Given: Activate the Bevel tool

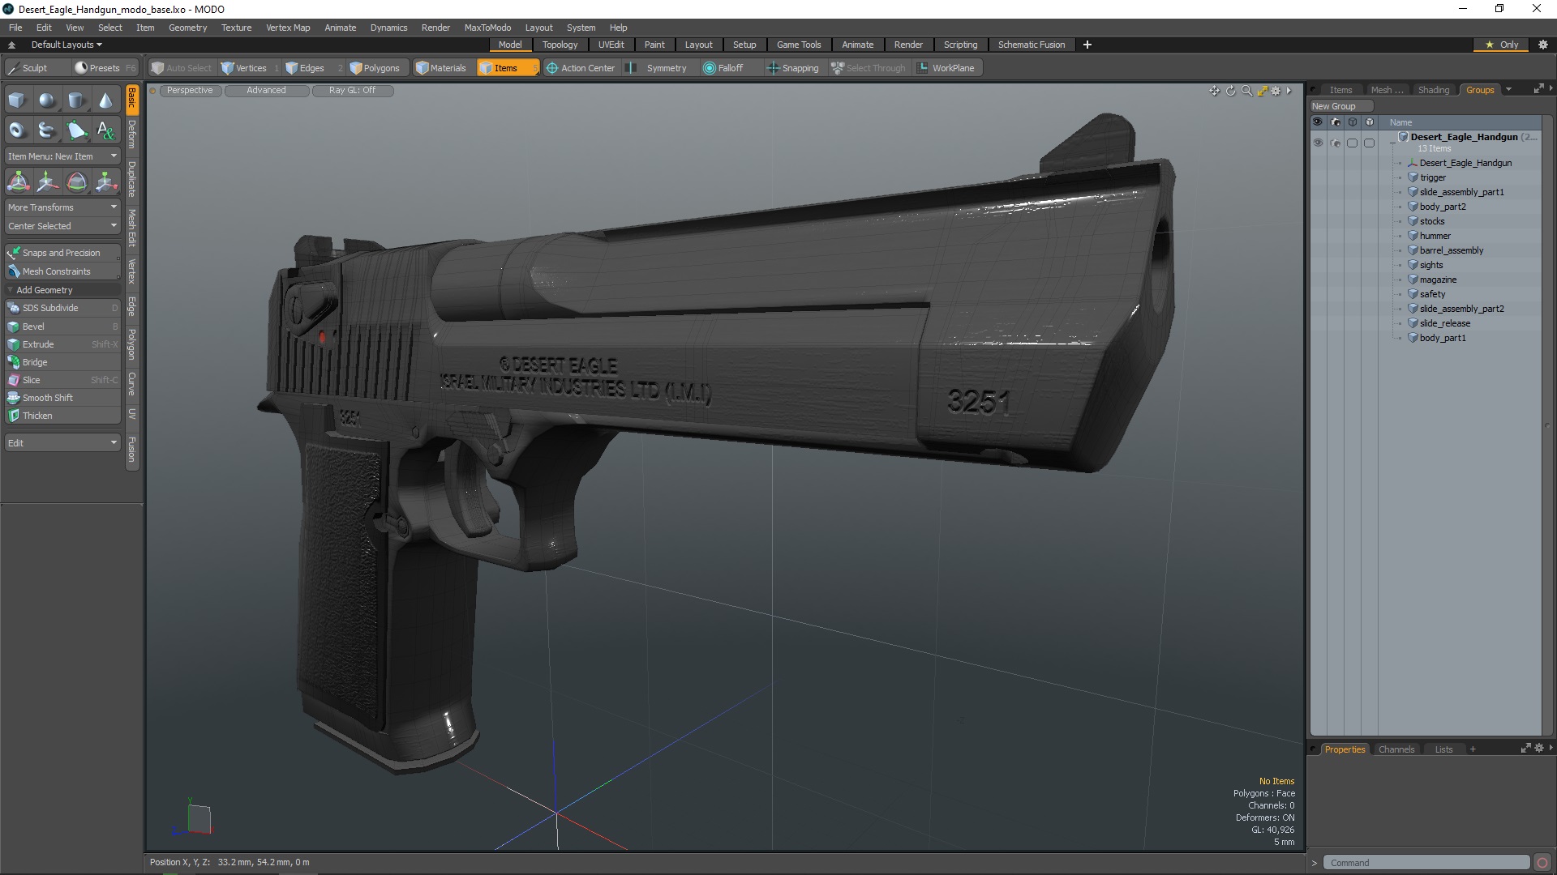Looking at the screenshot, I should click(62, 327).
